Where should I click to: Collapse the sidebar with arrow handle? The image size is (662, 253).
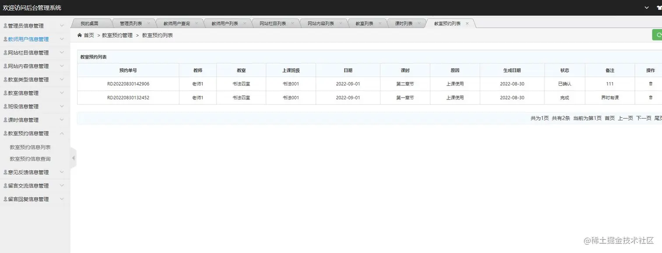[x=73, y=158]
